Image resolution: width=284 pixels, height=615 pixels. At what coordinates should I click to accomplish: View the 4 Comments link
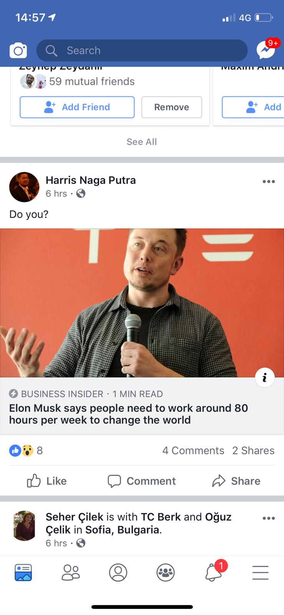193,450
